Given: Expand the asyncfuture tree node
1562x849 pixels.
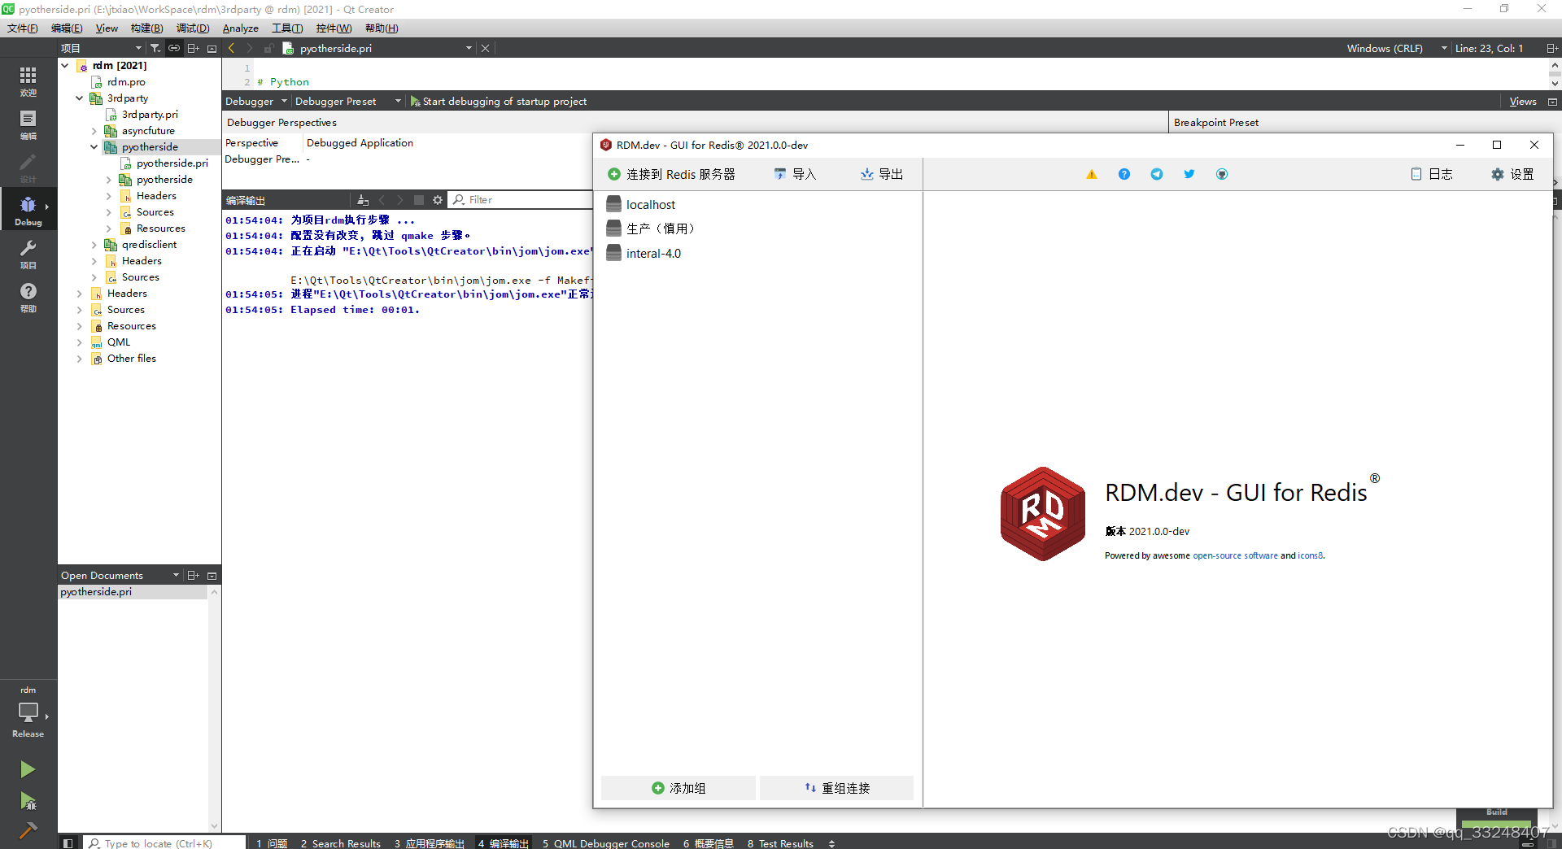Looking at the screenshot, I should (94, 131).
